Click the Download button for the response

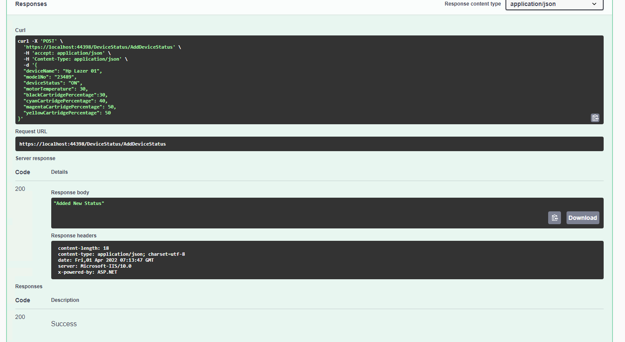pyautogui.click(x=582, y=218)
